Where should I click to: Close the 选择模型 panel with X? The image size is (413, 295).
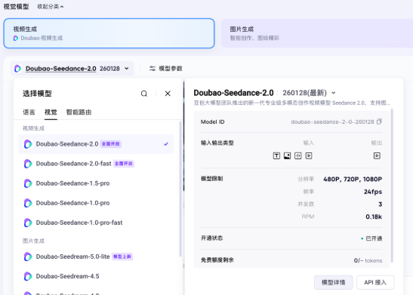click(168, 94)
